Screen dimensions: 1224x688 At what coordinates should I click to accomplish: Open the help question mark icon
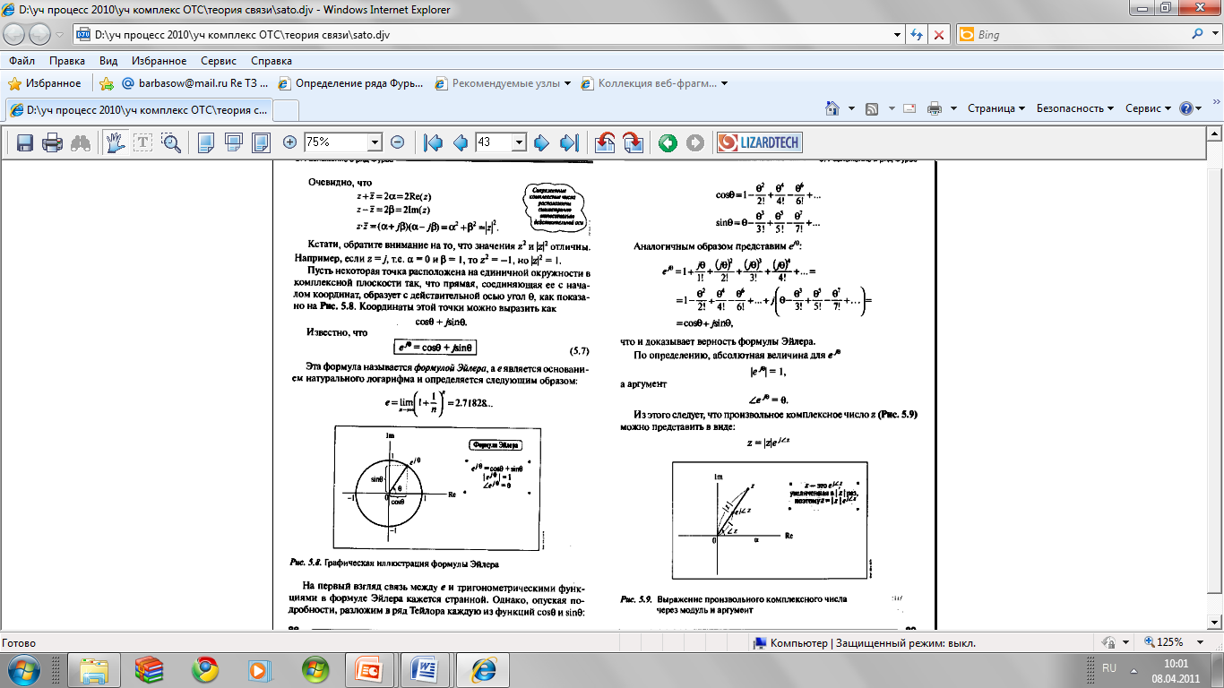[1186, 108]
